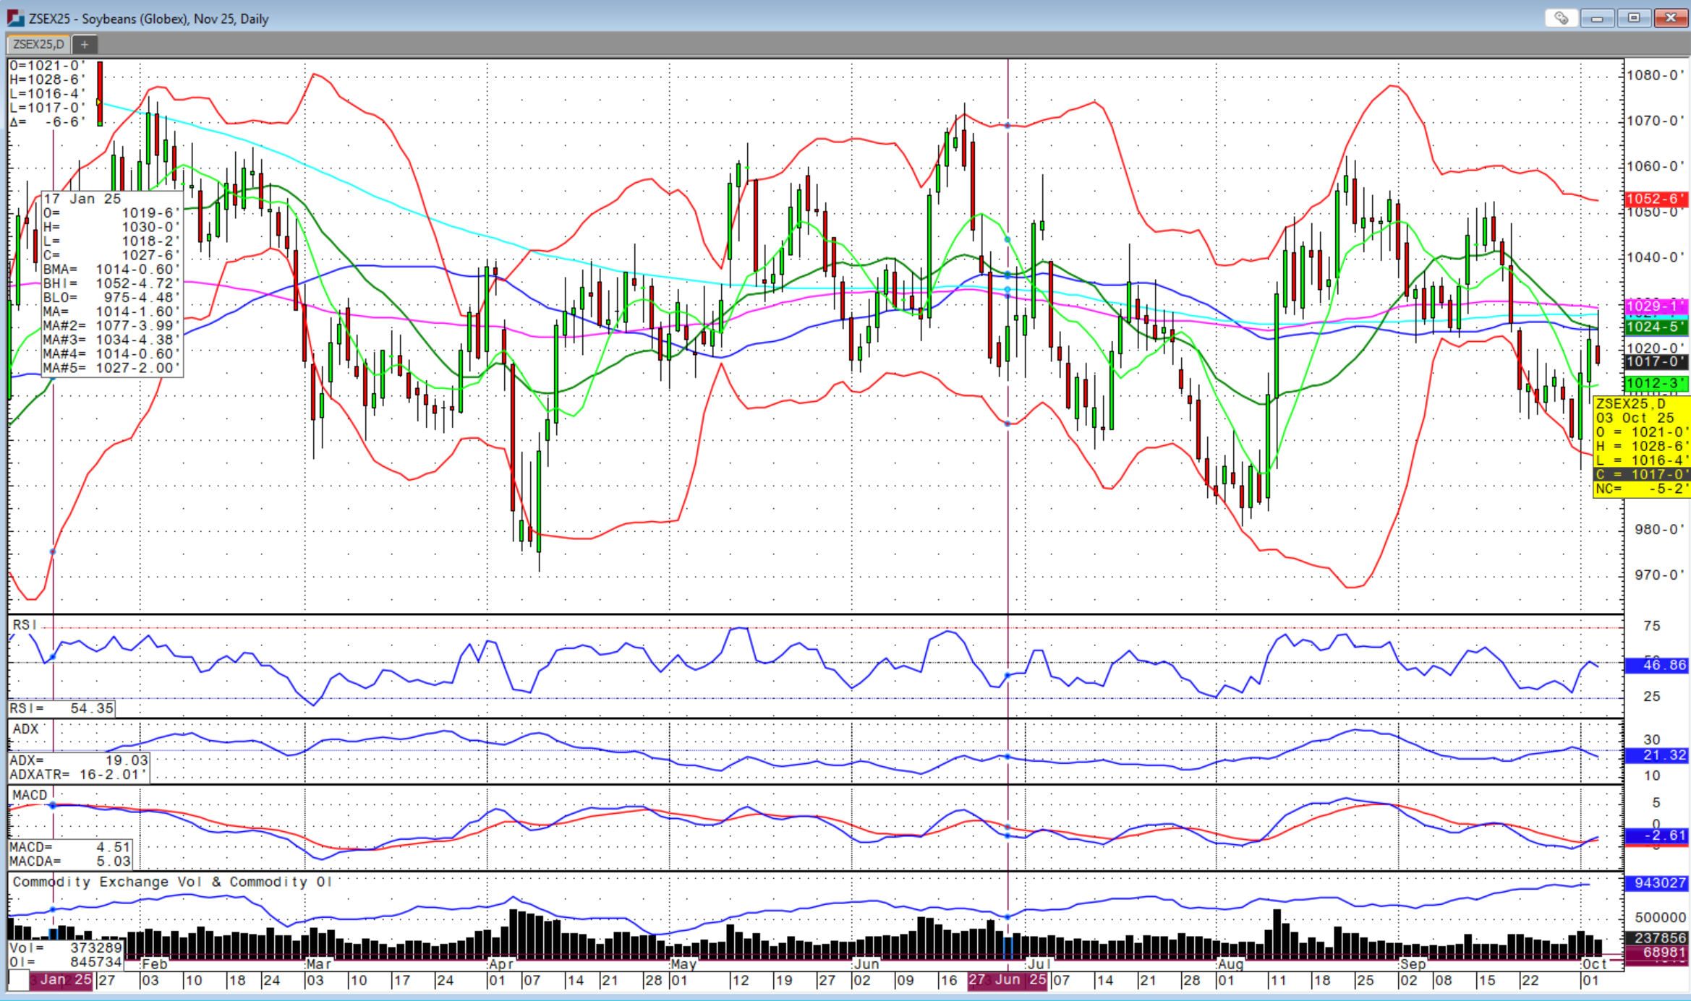The width and height of the screenshot is (1691, 1001).
Task: Click the magenta 1029-1 moving average label
Action: click(1656, 306)
